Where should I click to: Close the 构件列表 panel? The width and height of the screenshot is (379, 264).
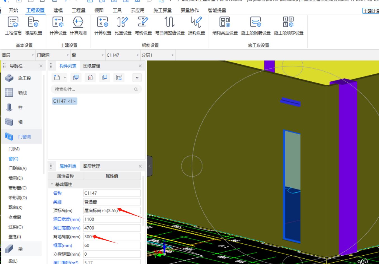(140, 66)
